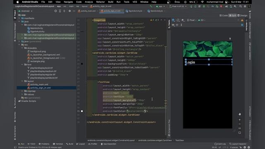Switch editor to Code view
The image size is (265, 149).
pos(224,15)
